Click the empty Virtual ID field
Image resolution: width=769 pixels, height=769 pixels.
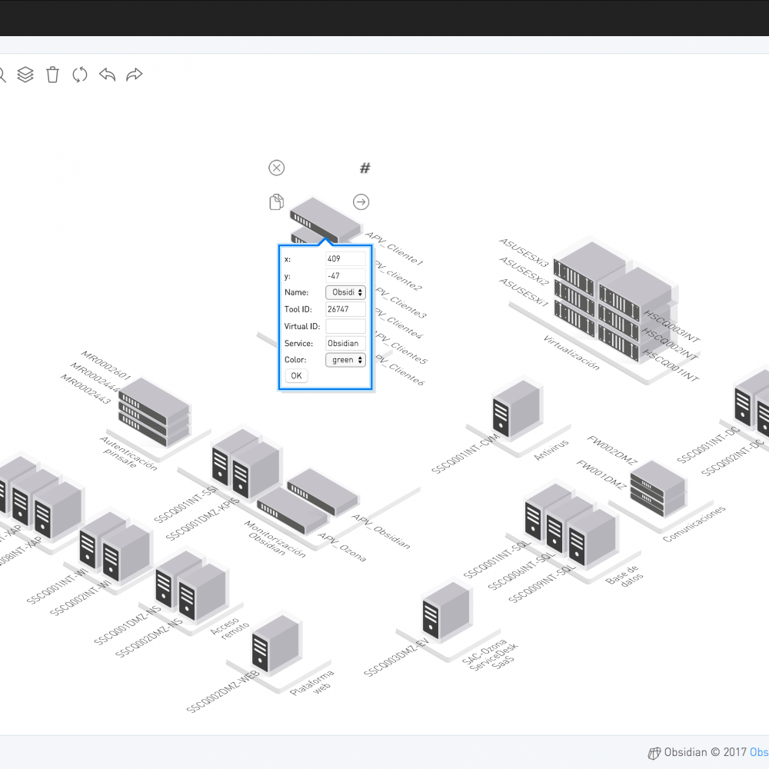[345, 326]
